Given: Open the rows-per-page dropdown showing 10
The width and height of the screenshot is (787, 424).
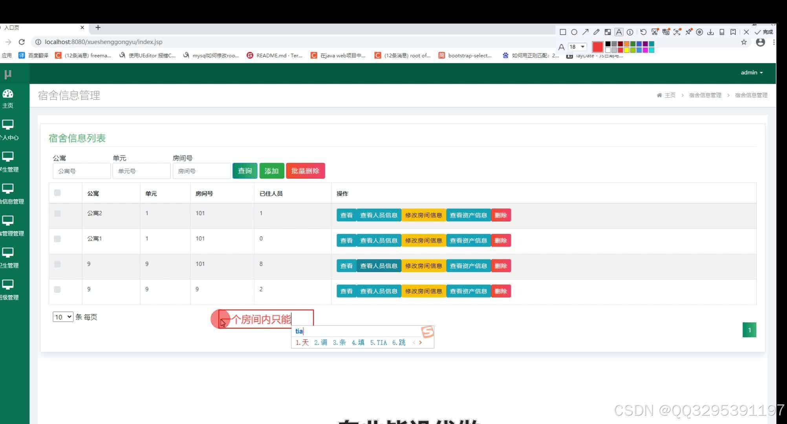Looking at the screenshot, I should [63, 317].
